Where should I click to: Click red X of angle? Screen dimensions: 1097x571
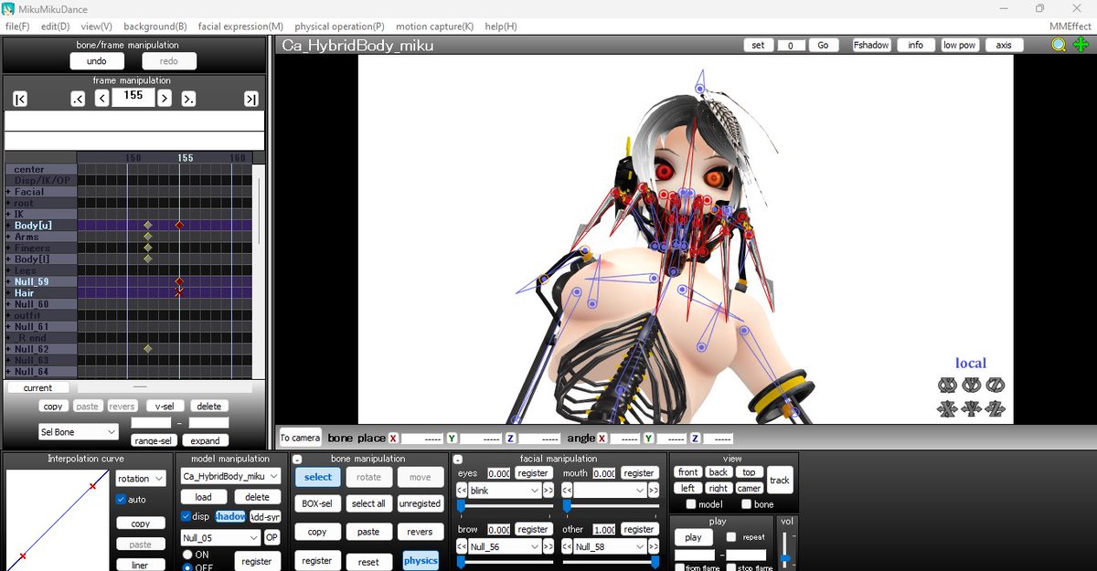tap(602, 439)
